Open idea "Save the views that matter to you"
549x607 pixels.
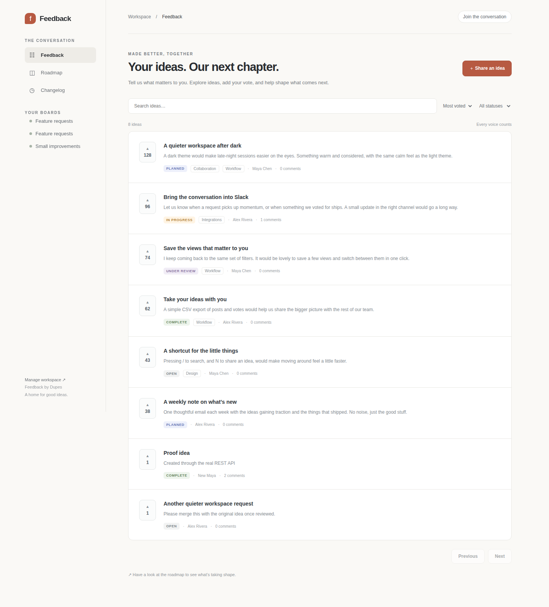206,248
